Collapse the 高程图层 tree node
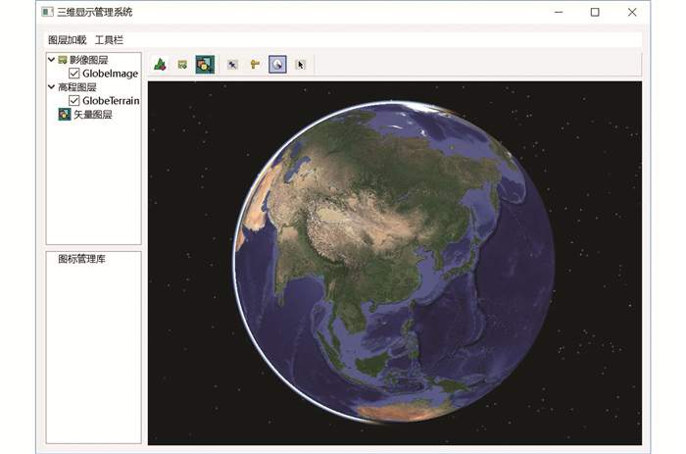The width and height of the screenshot is (686, 454). (51, 87)
